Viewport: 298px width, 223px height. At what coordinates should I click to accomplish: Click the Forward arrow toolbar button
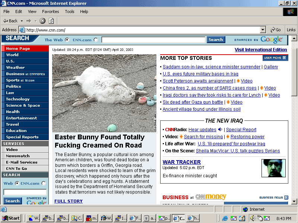(29, 21)
